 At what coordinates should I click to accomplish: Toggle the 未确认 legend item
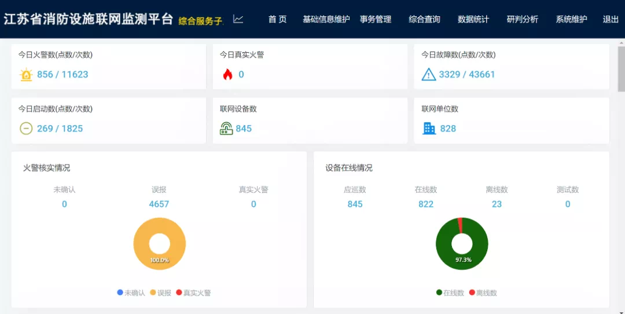point(131,293)
